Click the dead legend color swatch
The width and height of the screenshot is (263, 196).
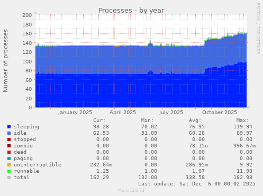(9, 152)
